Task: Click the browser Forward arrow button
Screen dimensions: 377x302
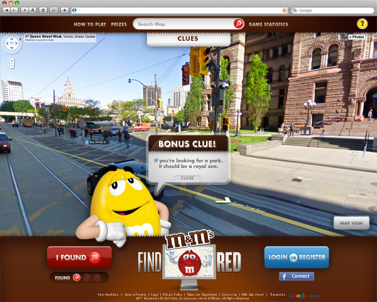Action: click(x=14, y=10)
